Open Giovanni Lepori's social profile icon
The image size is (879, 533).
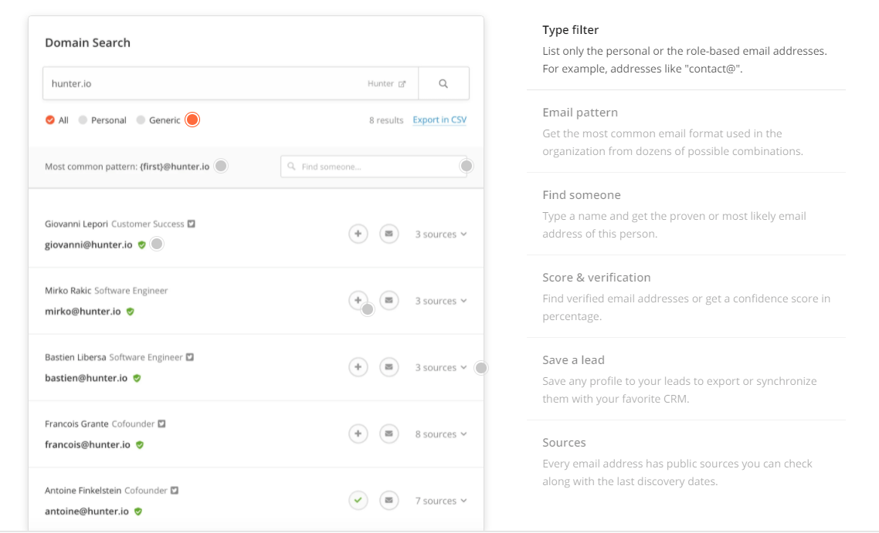coord(191,224)
